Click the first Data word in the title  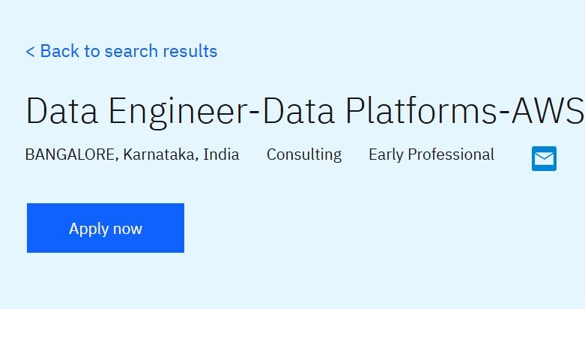(x=62, y=110)
